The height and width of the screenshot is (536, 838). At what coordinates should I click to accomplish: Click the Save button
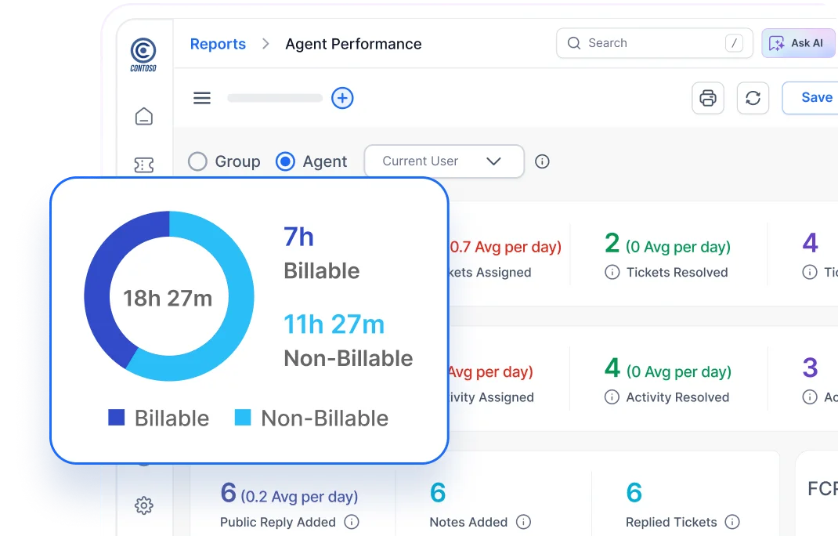click(815, 97)
